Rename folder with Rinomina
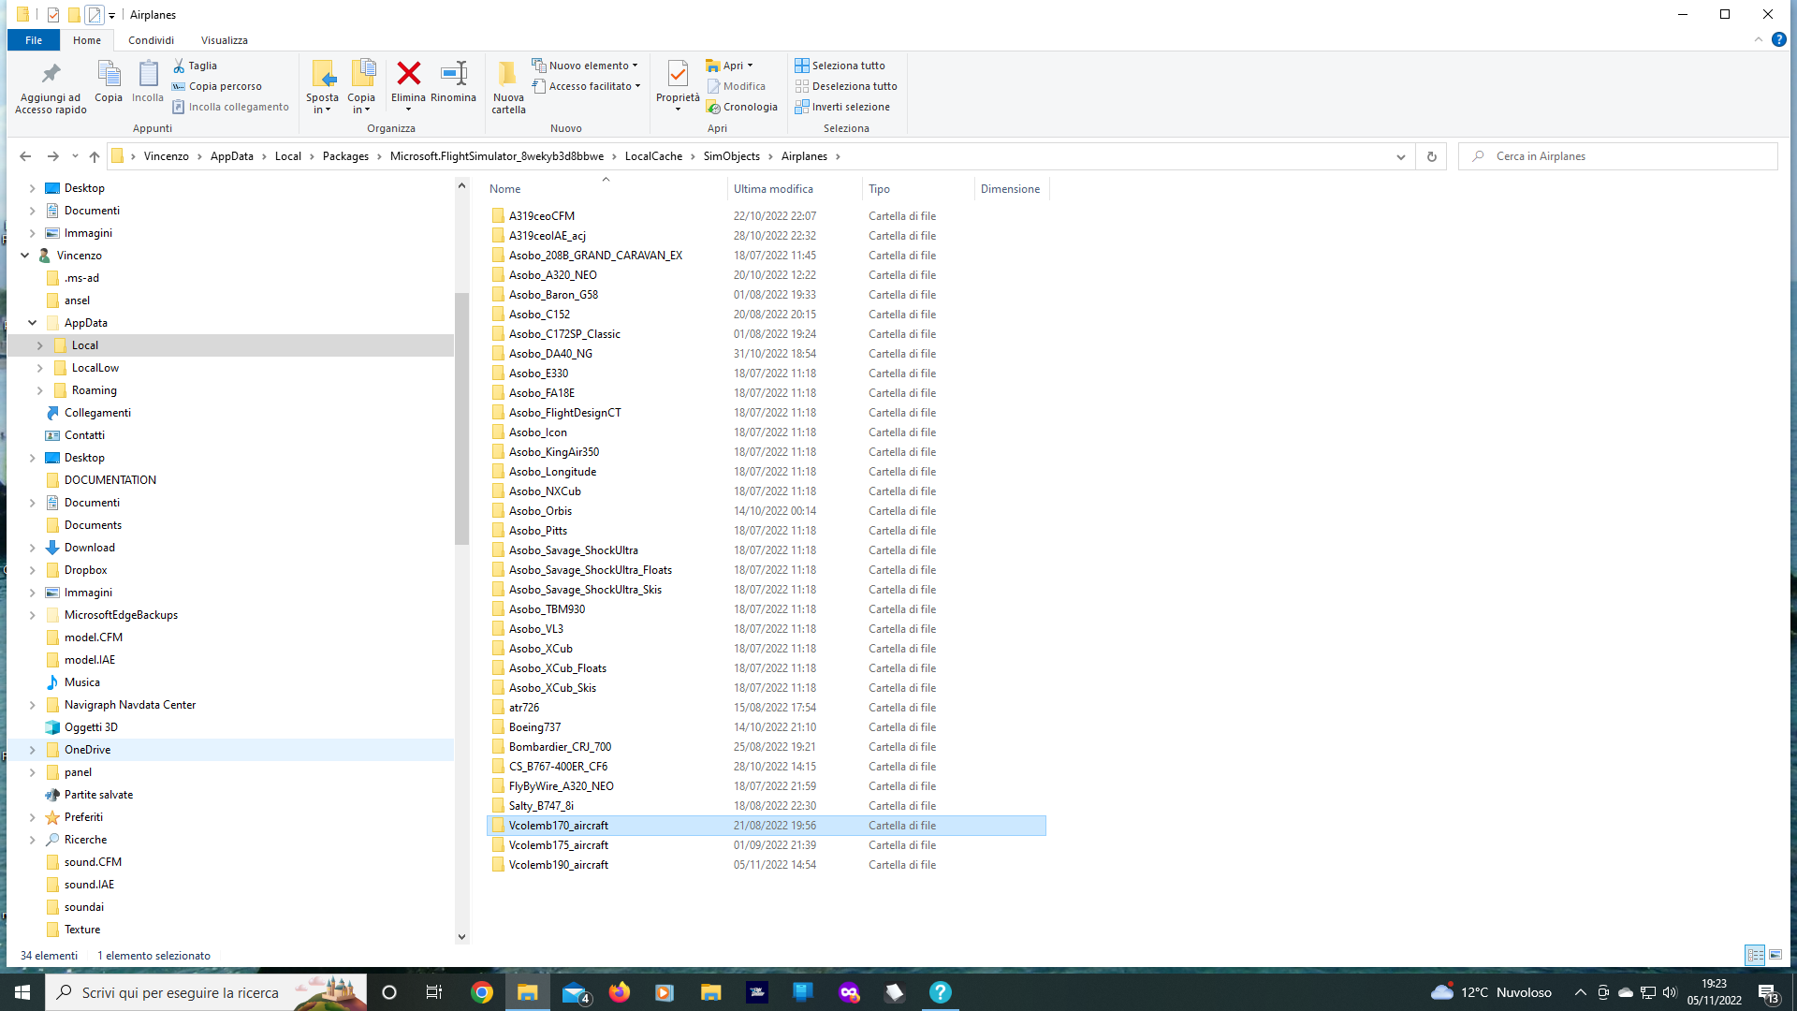 pyautogui.click(x=453, y=81)
